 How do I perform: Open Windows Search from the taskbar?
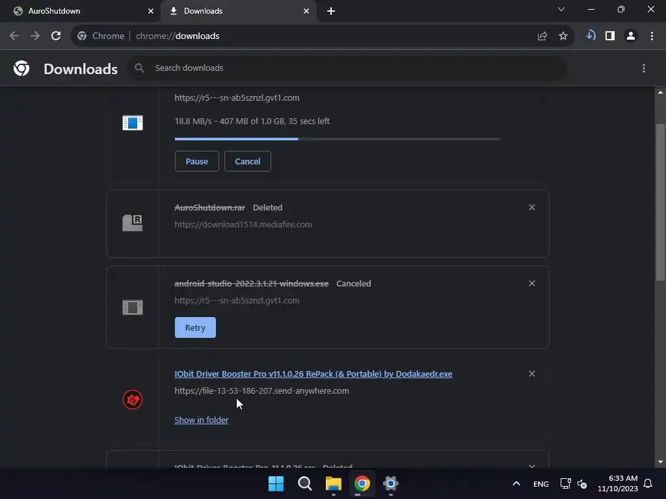[x=304, y=483]
